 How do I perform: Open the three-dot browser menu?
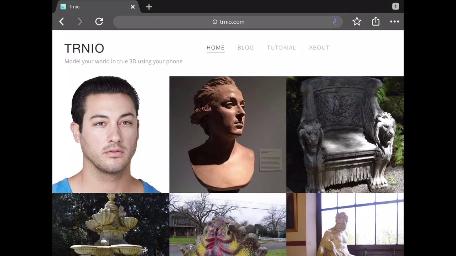tap(394, 22)
